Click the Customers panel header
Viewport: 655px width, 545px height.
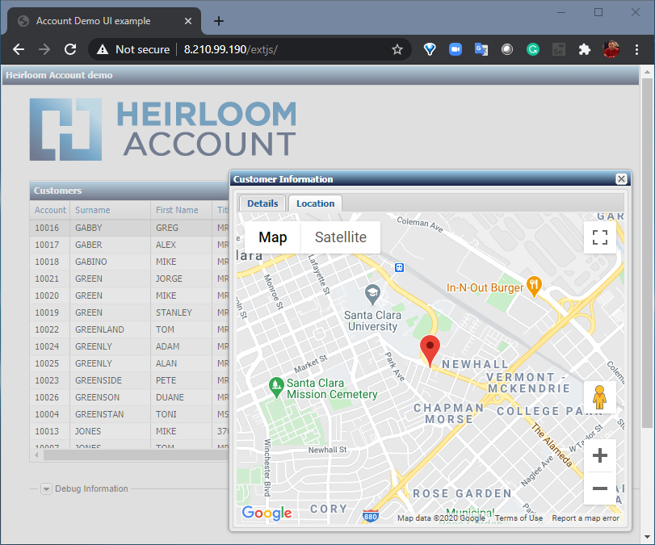(x=129, y=191)
